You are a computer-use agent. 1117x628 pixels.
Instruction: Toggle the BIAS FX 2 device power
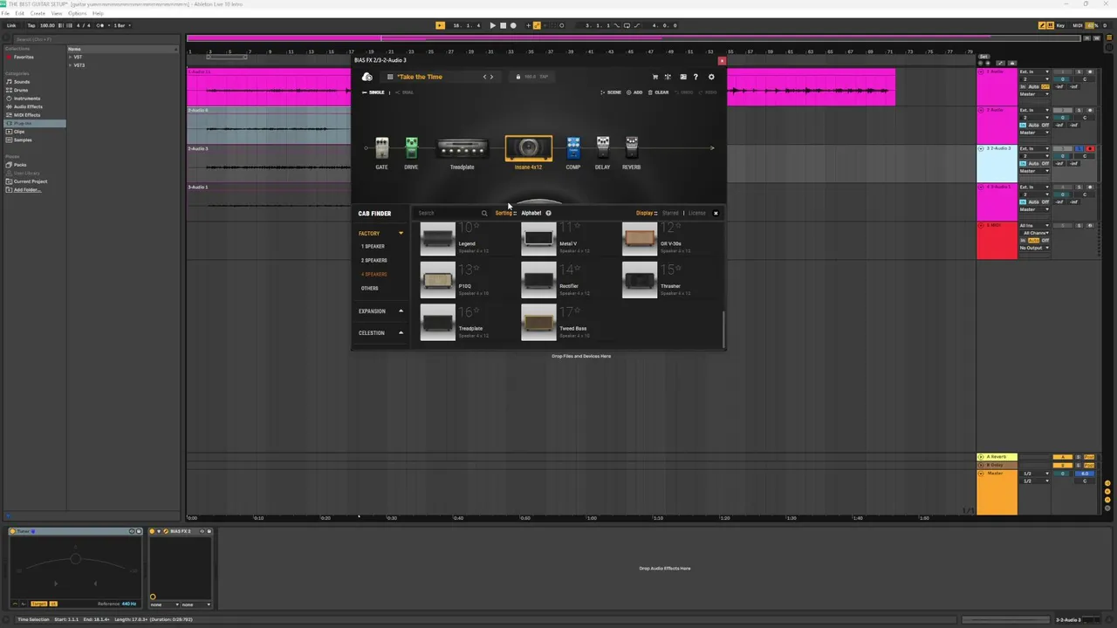pyautogui.click(x=154, y=531)
